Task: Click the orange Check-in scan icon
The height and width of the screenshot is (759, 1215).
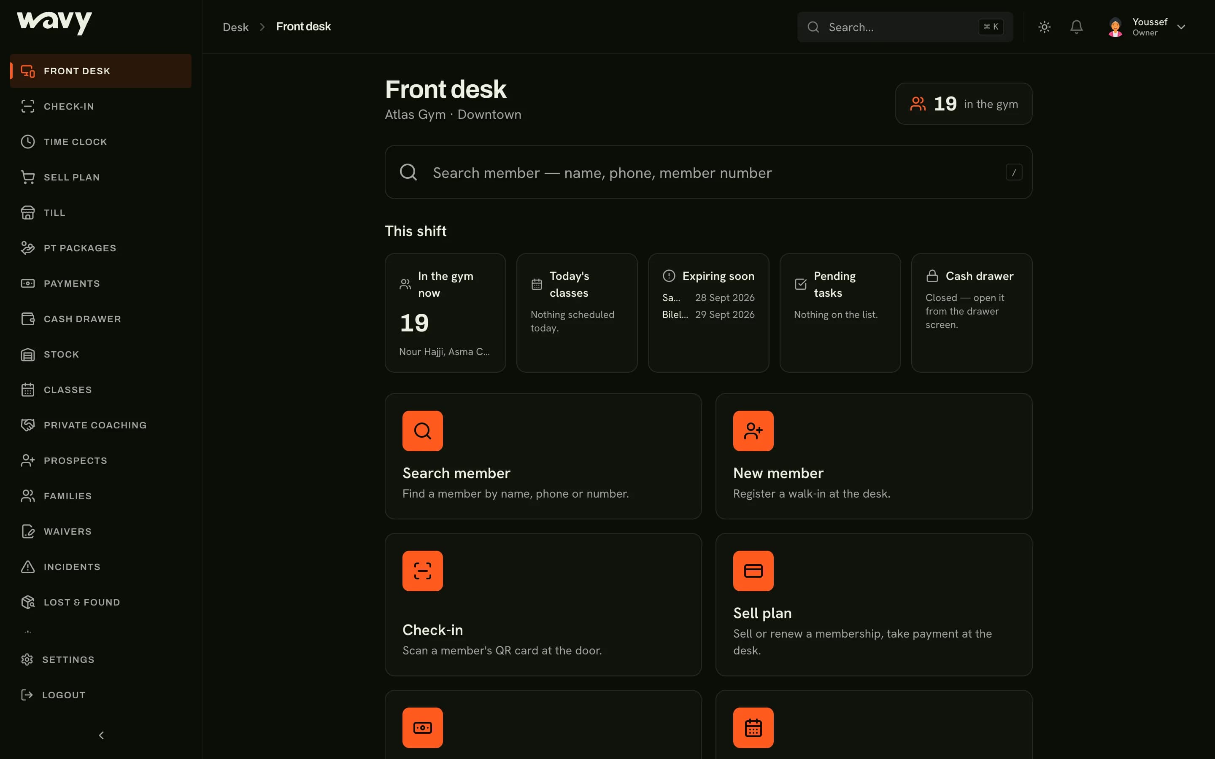Action: coord(423,571)
